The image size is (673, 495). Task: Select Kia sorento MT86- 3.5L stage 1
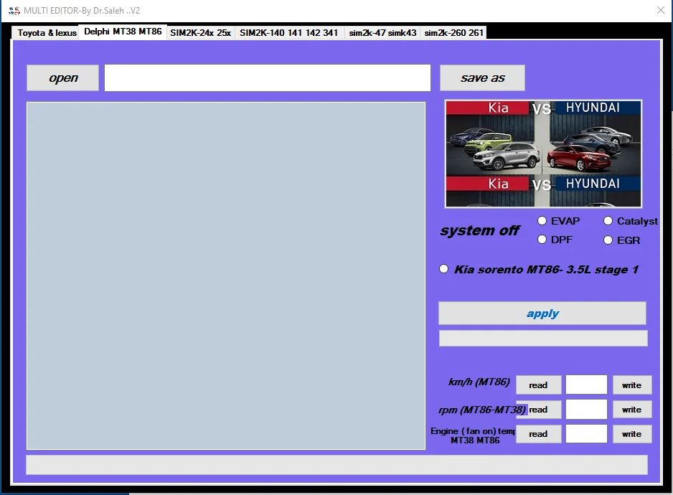[443, 268]
